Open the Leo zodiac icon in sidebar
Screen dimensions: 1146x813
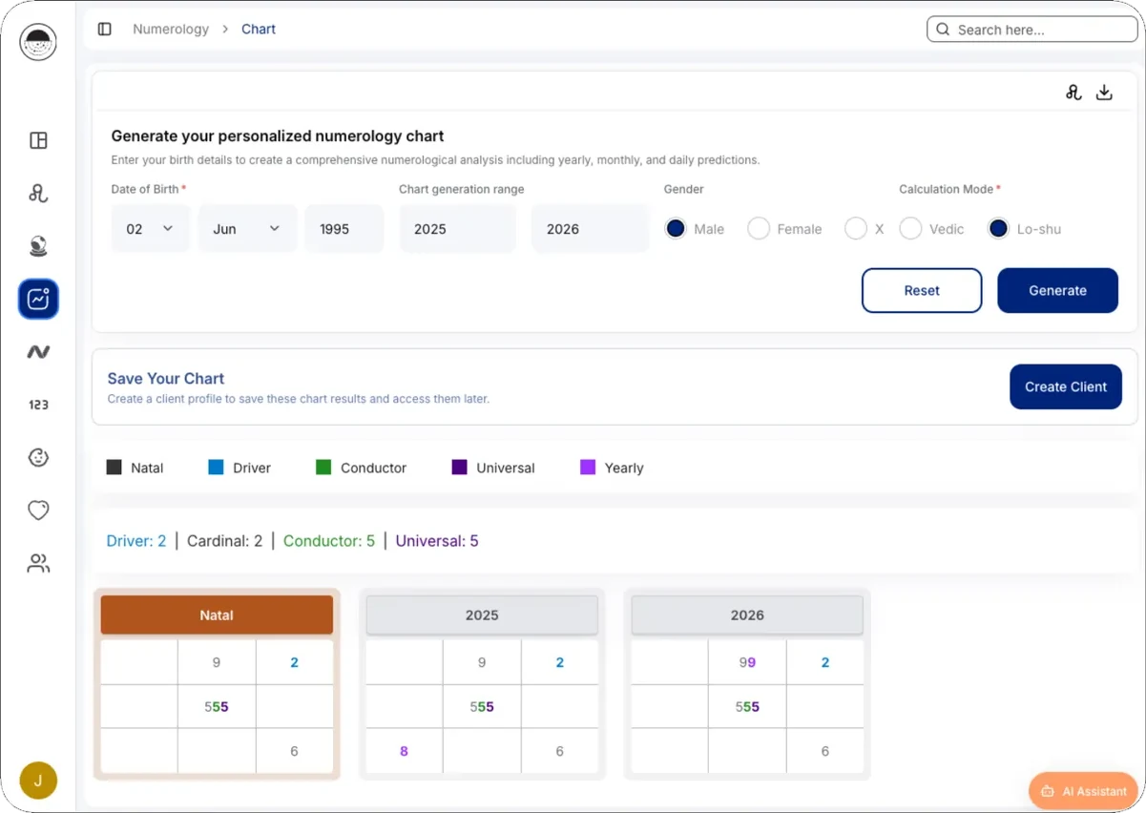(x=38, y=194)
